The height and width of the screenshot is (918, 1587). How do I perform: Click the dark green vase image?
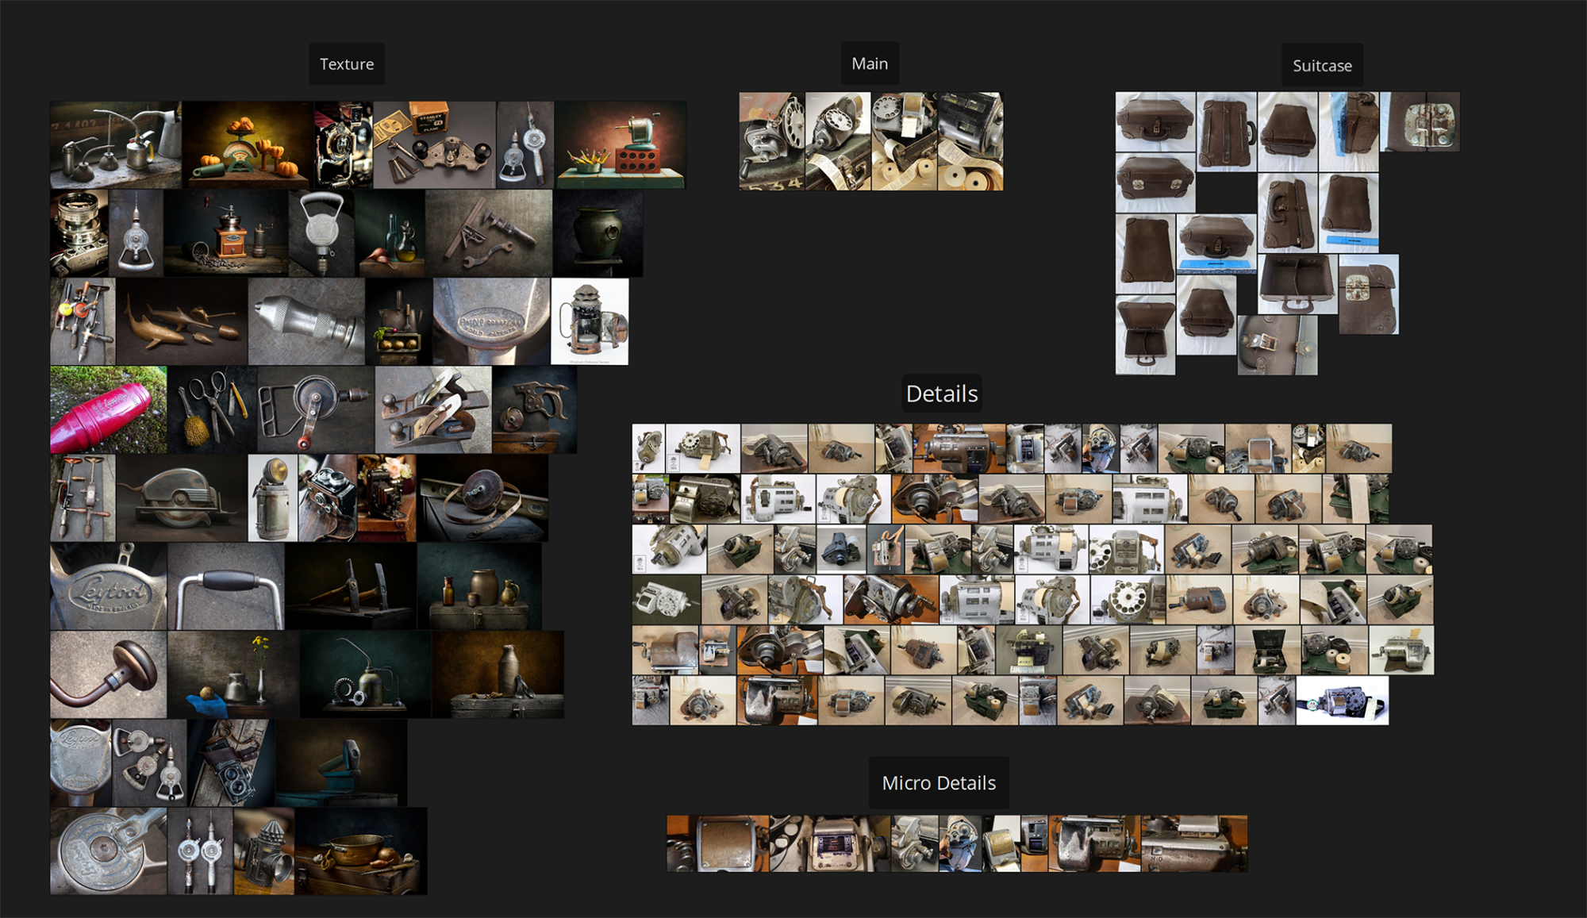[598, 233]
